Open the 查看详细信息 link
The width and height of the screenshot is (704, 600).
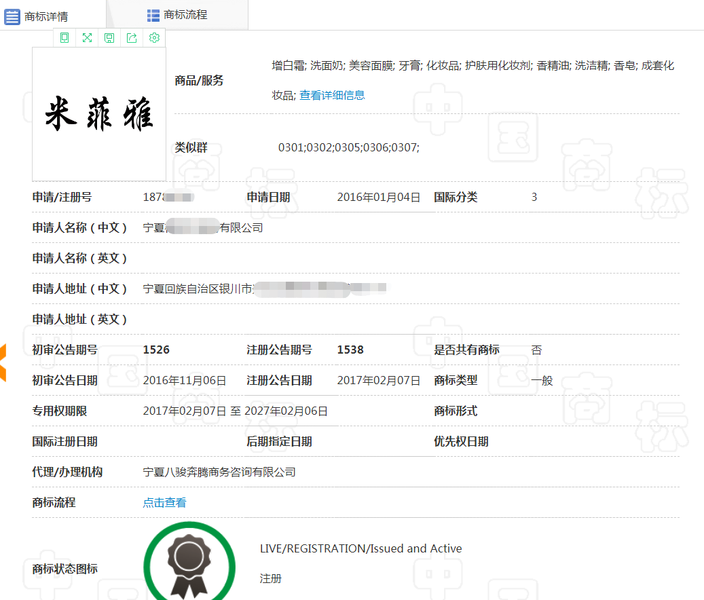332,96
